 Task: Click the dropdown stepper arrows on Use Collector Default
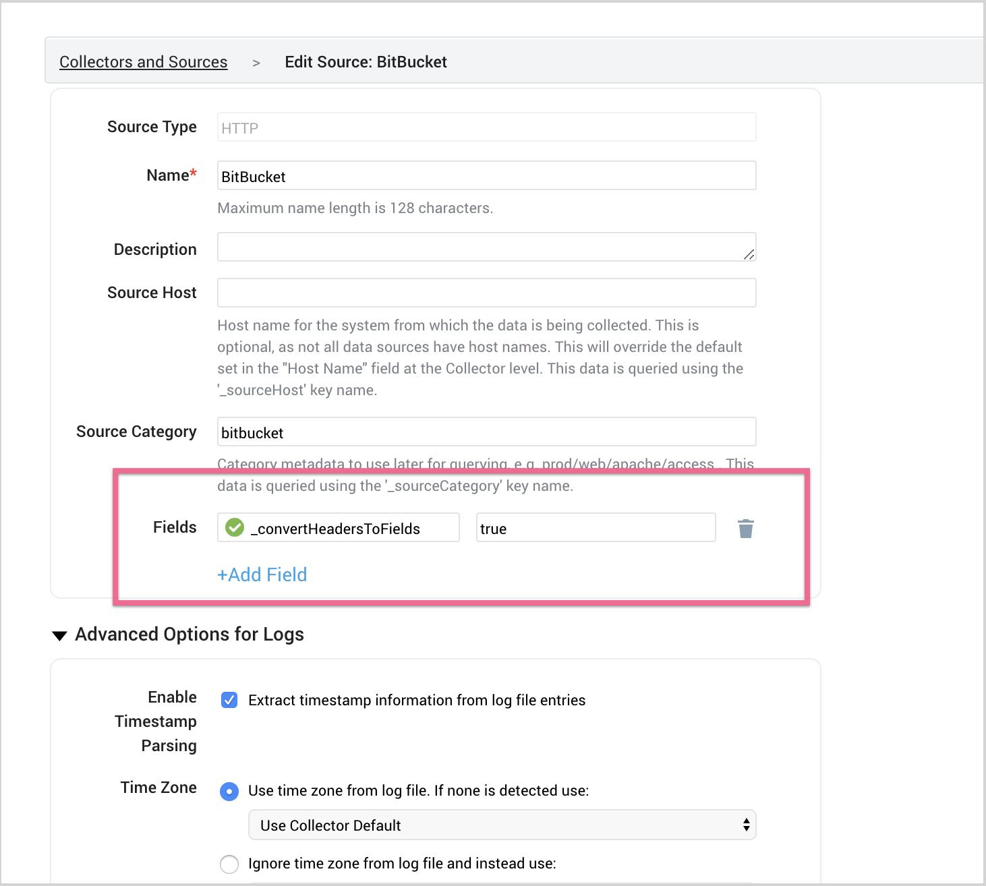[x=745, y=825]
